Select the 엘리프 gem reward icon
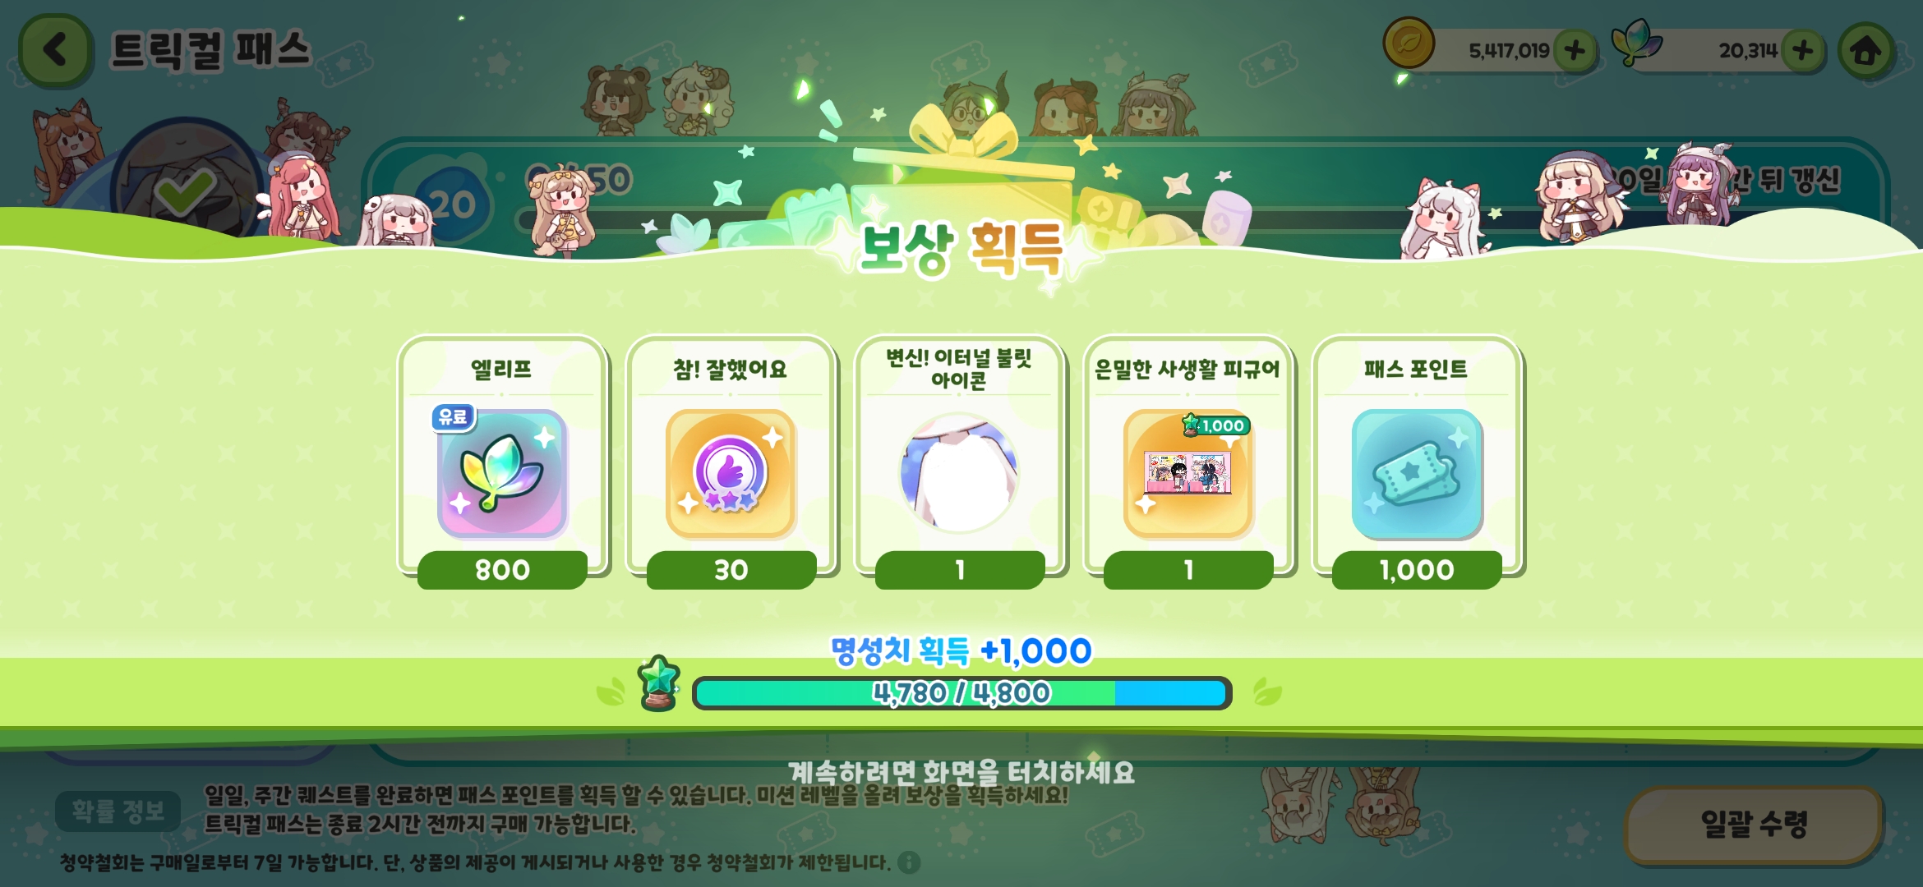This screenshot has height=887, width=1923. 502,474
